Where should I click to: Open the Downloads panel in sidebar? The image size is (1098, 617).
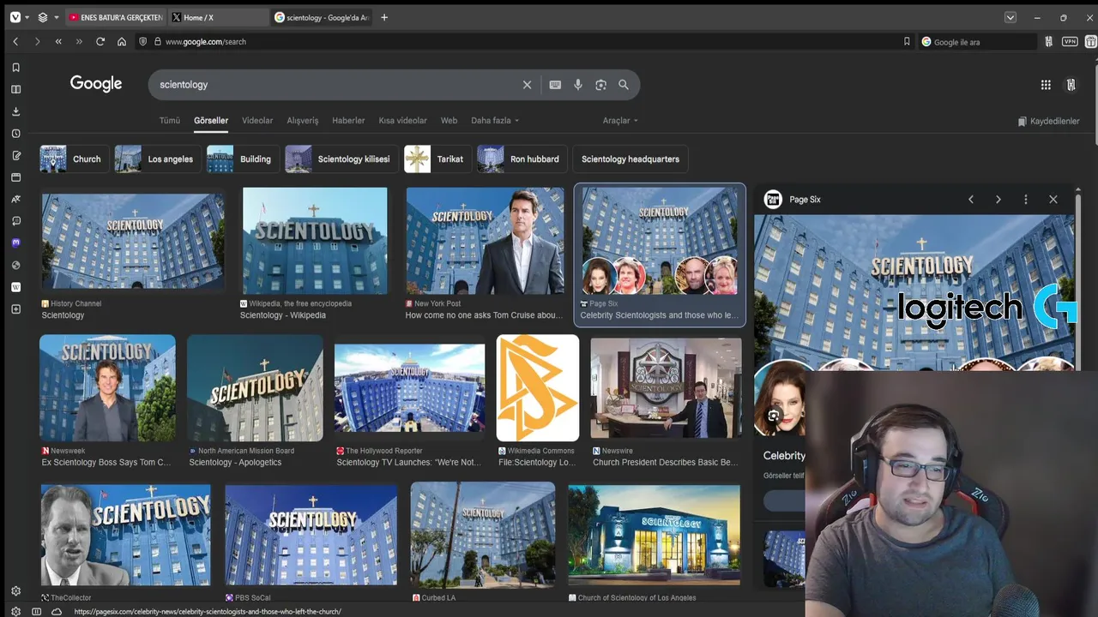click(15, 111)
